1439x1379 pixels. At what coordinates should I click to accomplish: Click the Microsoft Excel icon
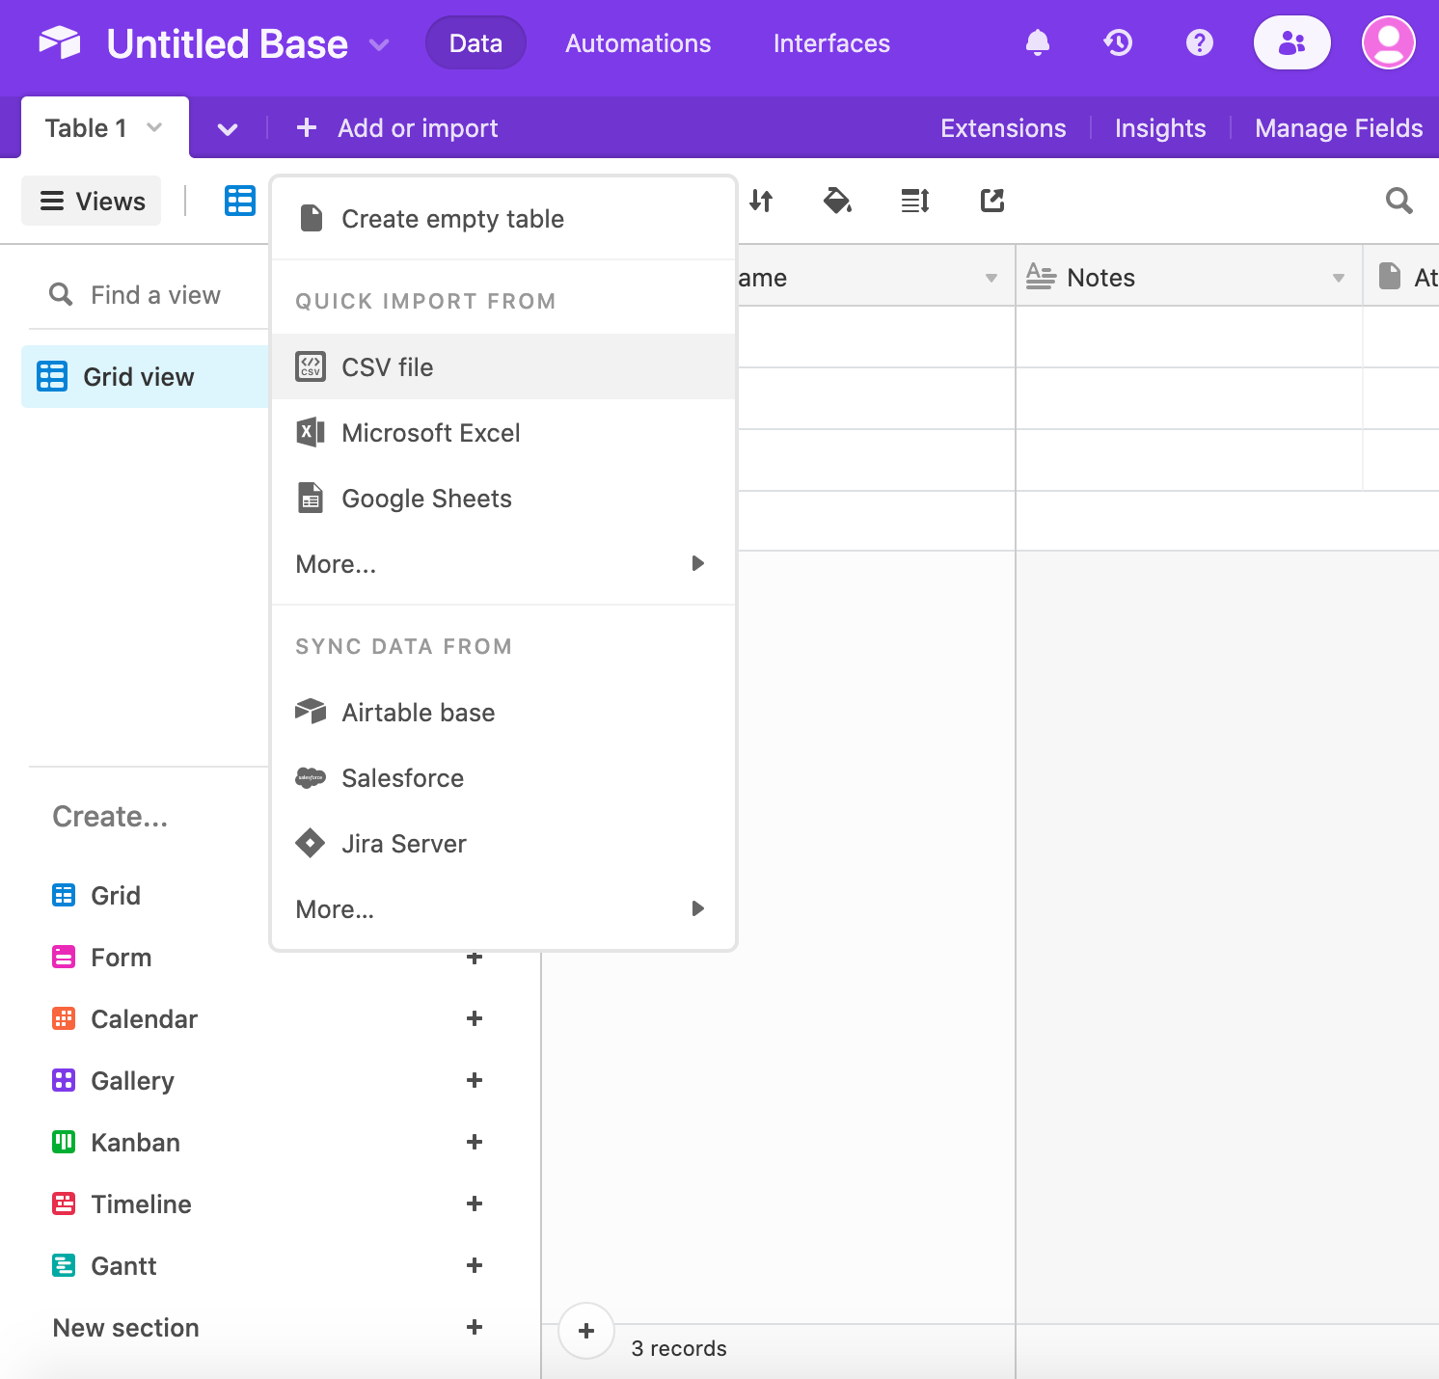(311, 432)
